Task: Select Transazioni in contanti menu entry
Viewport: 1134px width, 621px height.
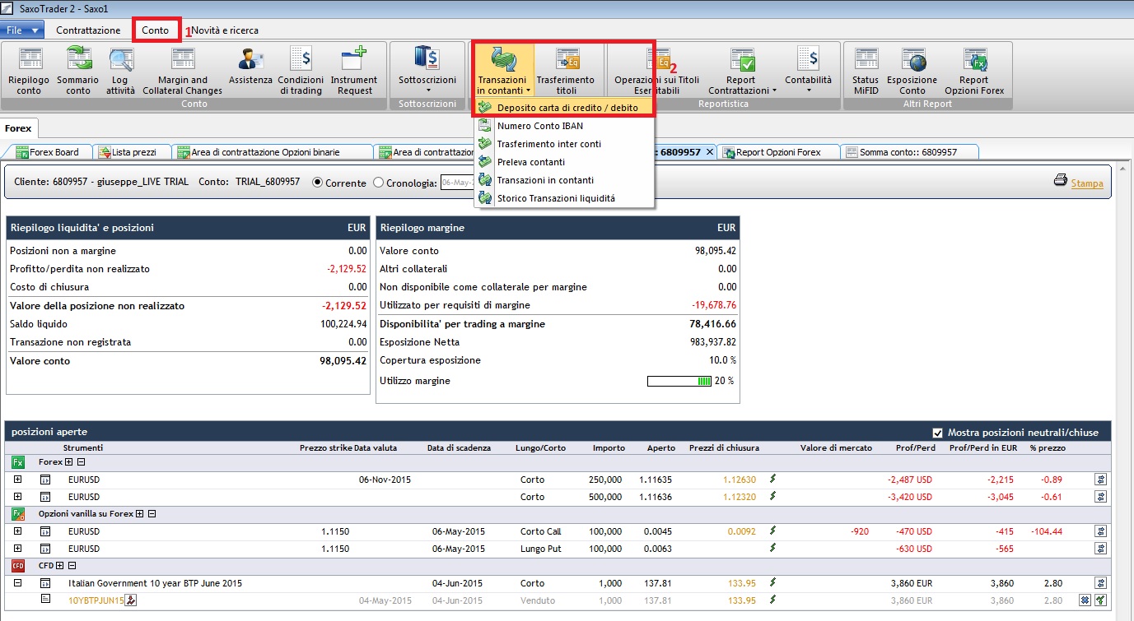Action: 565,180
